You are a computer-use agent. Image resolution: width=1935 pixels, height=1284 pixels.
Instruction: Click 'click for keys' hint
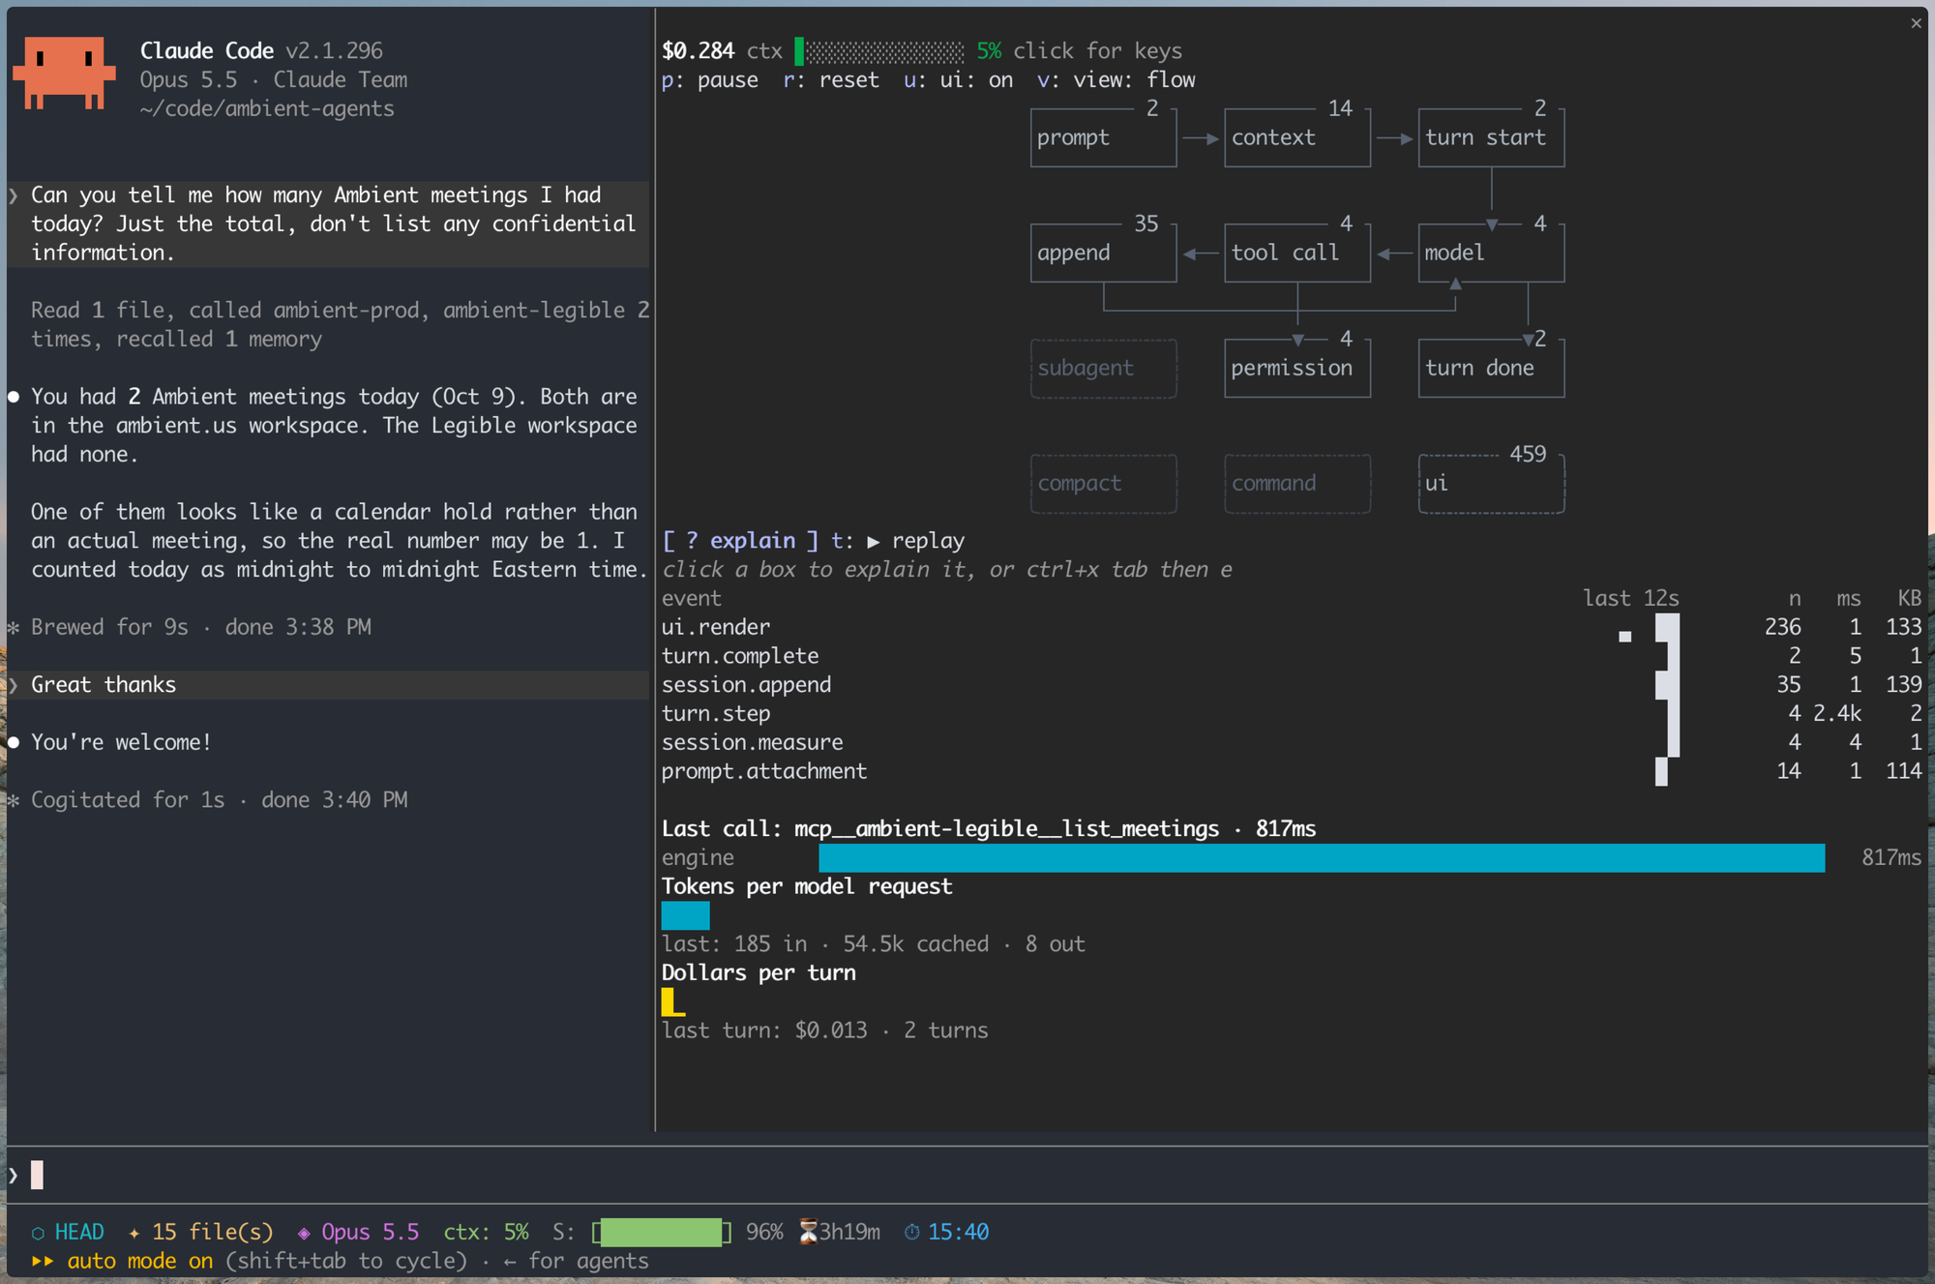pyautogui.click(x=1097, y=51)
